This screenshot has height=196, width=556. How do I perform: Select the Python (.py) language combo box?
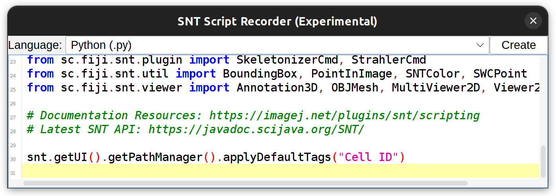277,45
